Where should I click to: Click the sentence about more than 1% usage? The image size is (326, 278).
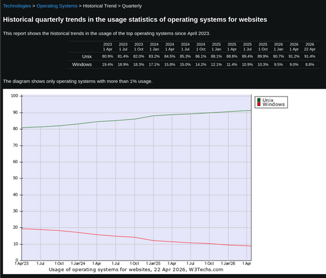pos(78,81)
